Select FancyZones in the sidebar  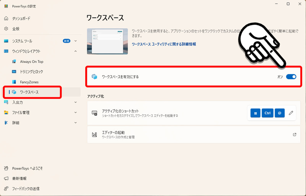pyautogui.click(x=29, y=82)
